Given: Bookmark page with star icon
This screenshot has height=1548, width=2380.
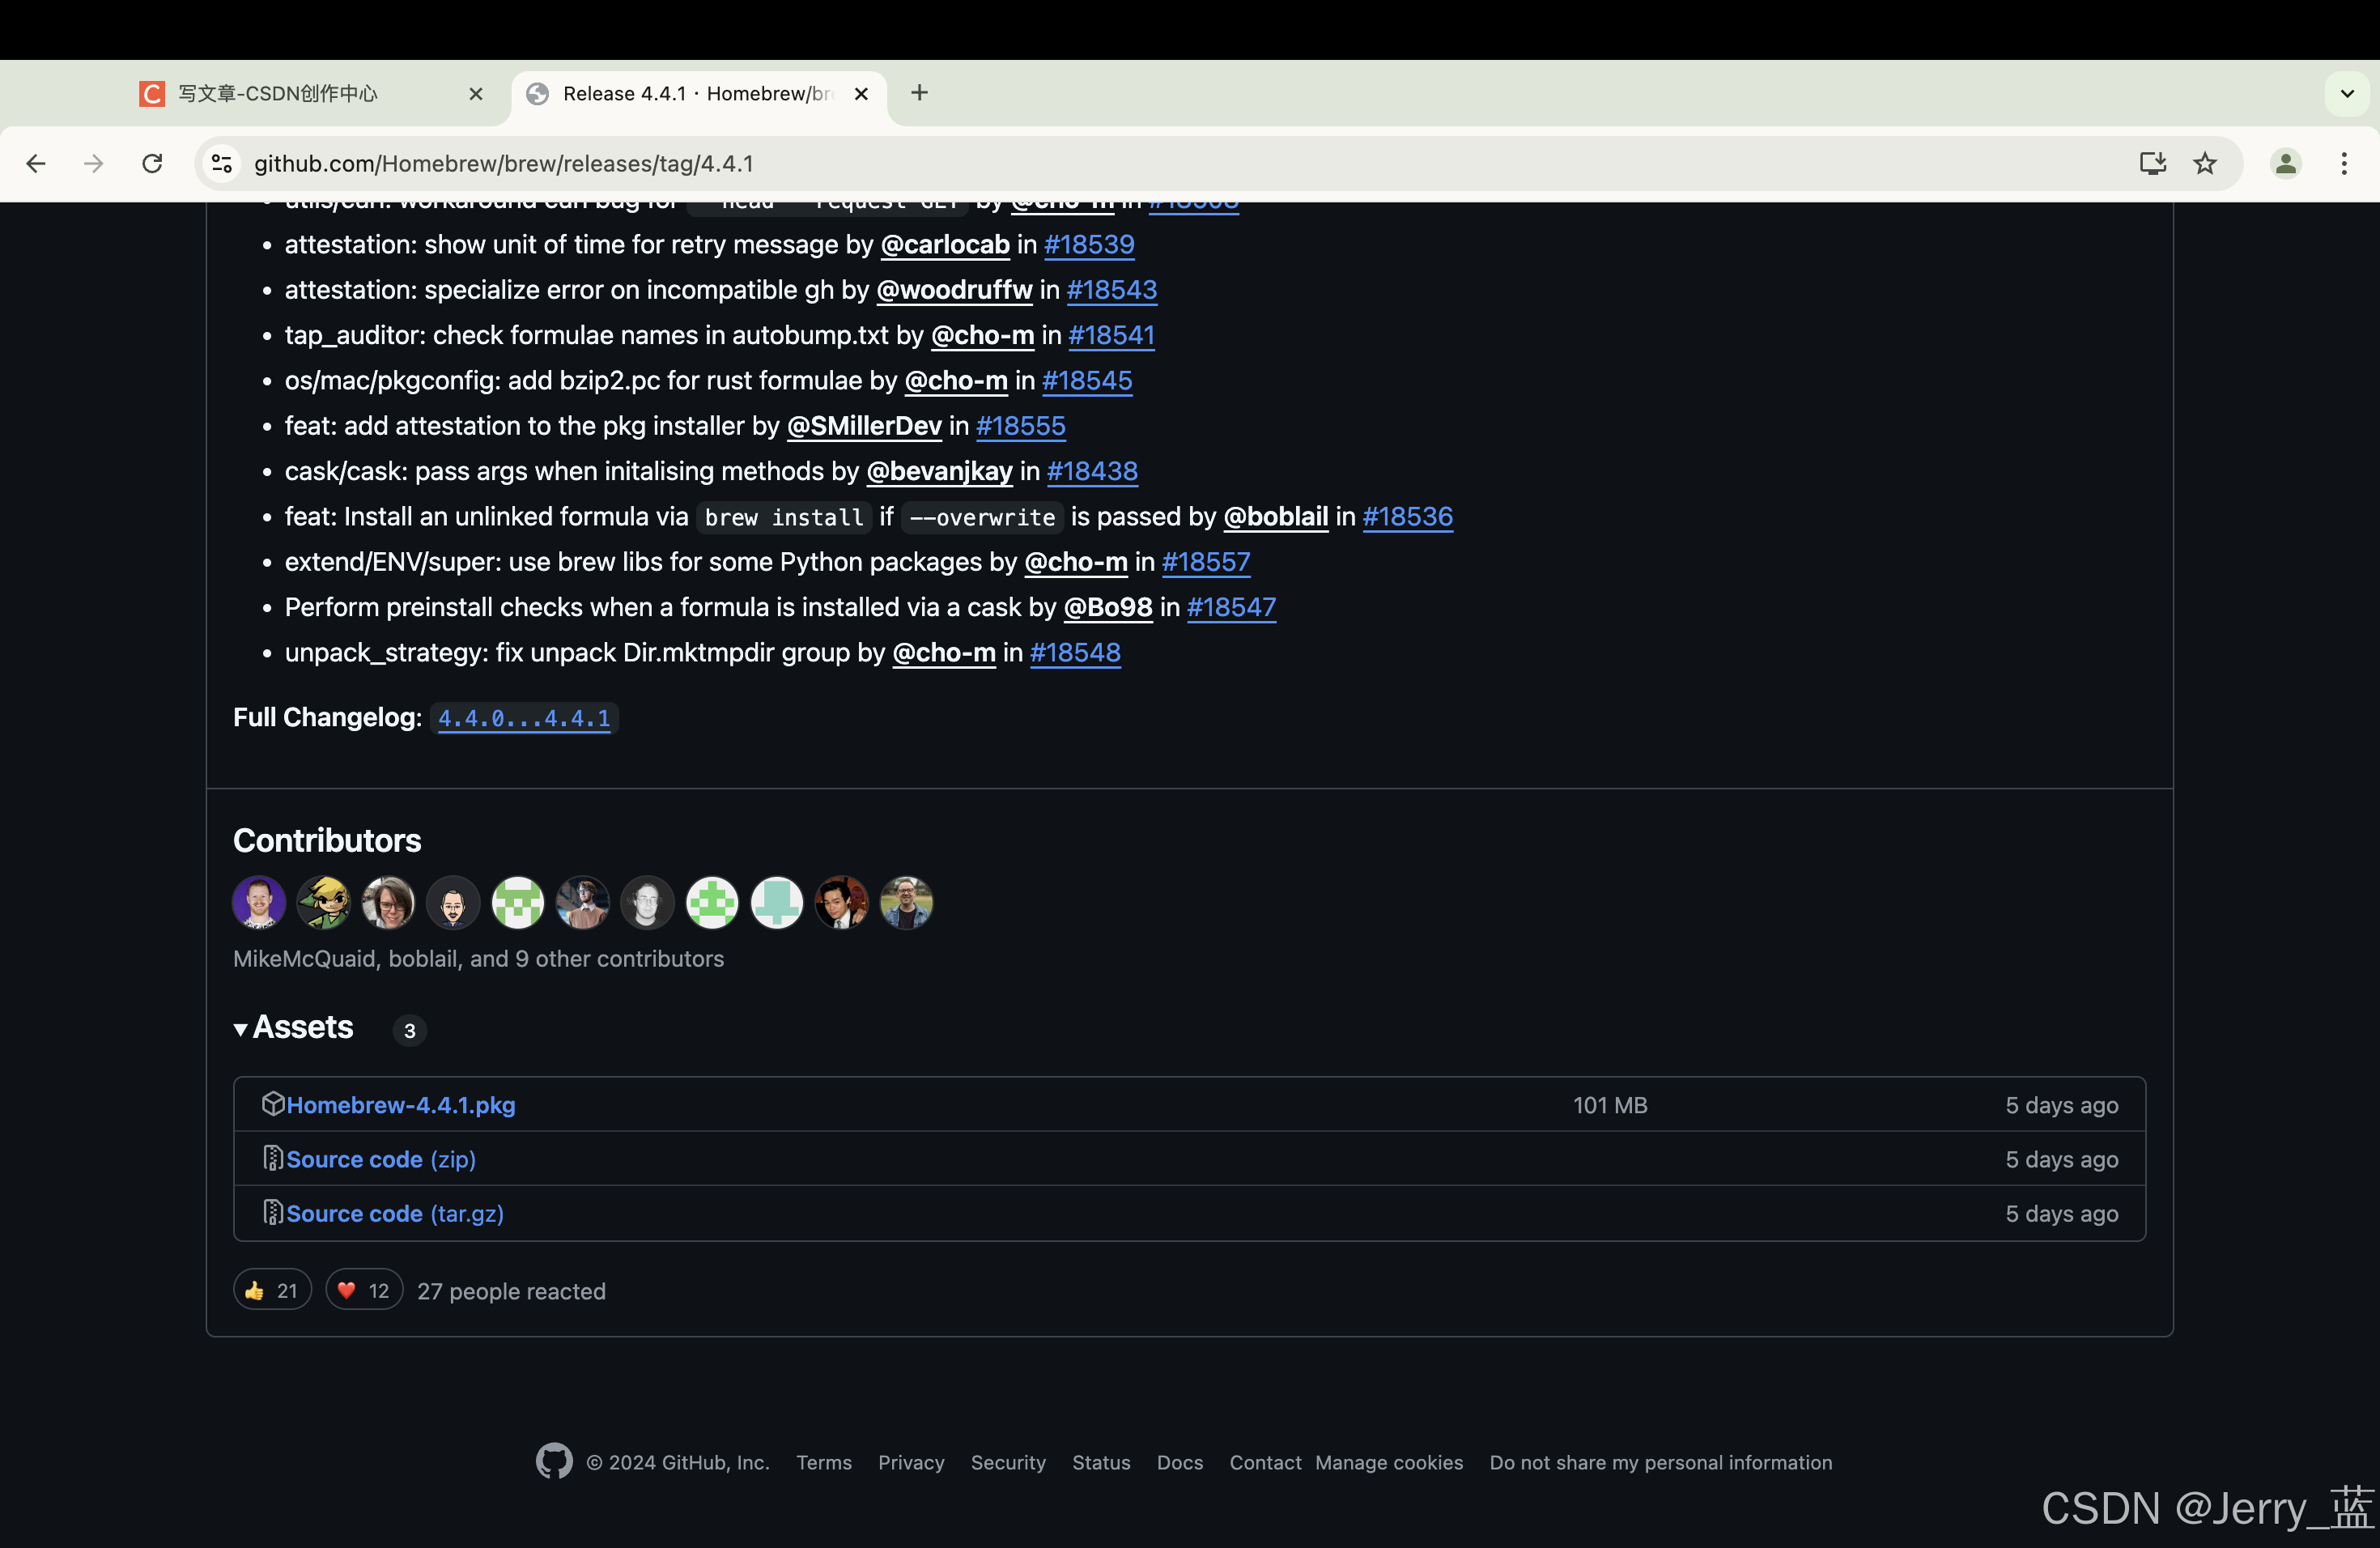Looking at the screenshot, I should tap(2205, 163).
